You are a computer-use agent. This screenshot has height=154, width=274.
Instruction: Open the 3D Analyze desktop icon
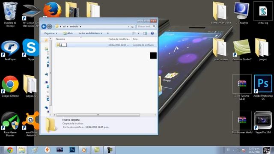click(242, 13)
